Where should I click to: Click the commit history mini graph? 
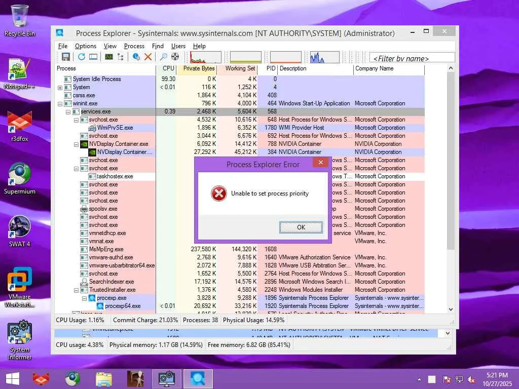click(x=246, y=57)
